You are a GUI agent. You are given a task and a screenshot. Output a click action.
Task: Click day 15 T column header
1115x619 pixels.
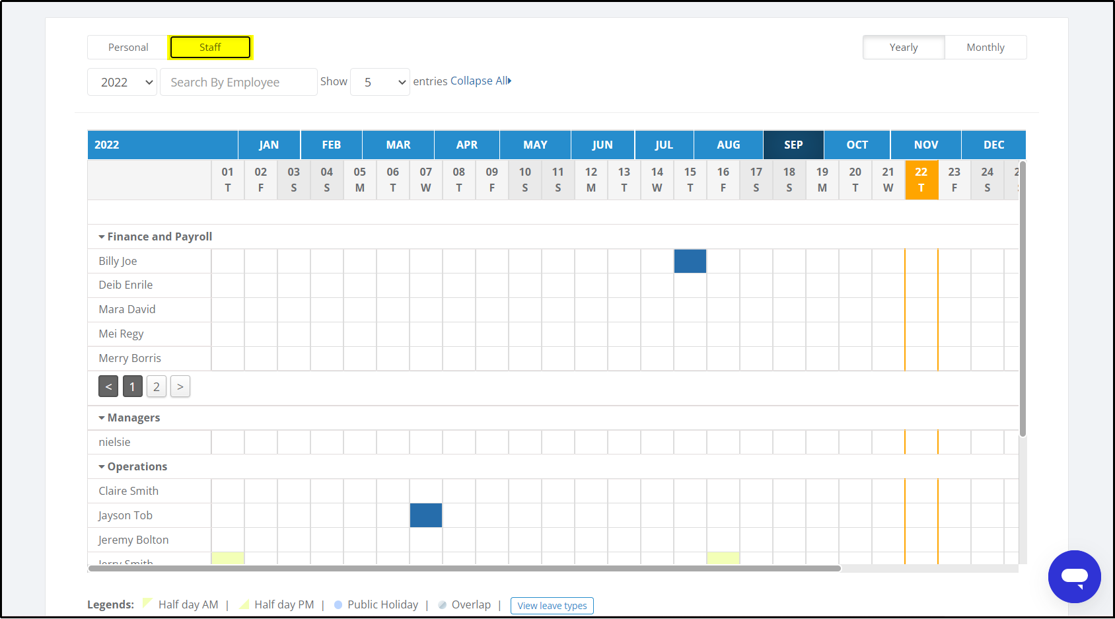point(690,180)
